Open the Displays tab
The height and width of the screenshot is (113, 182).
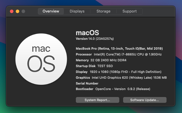77,11
